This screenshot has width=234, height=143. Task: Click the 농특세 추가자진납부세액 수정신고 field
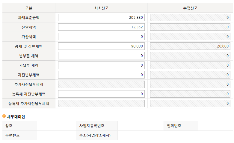pyautogui.click(x=190, y=104)
